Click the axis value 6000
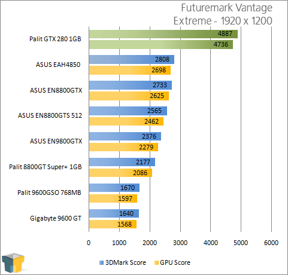Image resolution: width=288 pixels, height=275 pixels. [271, 243]
